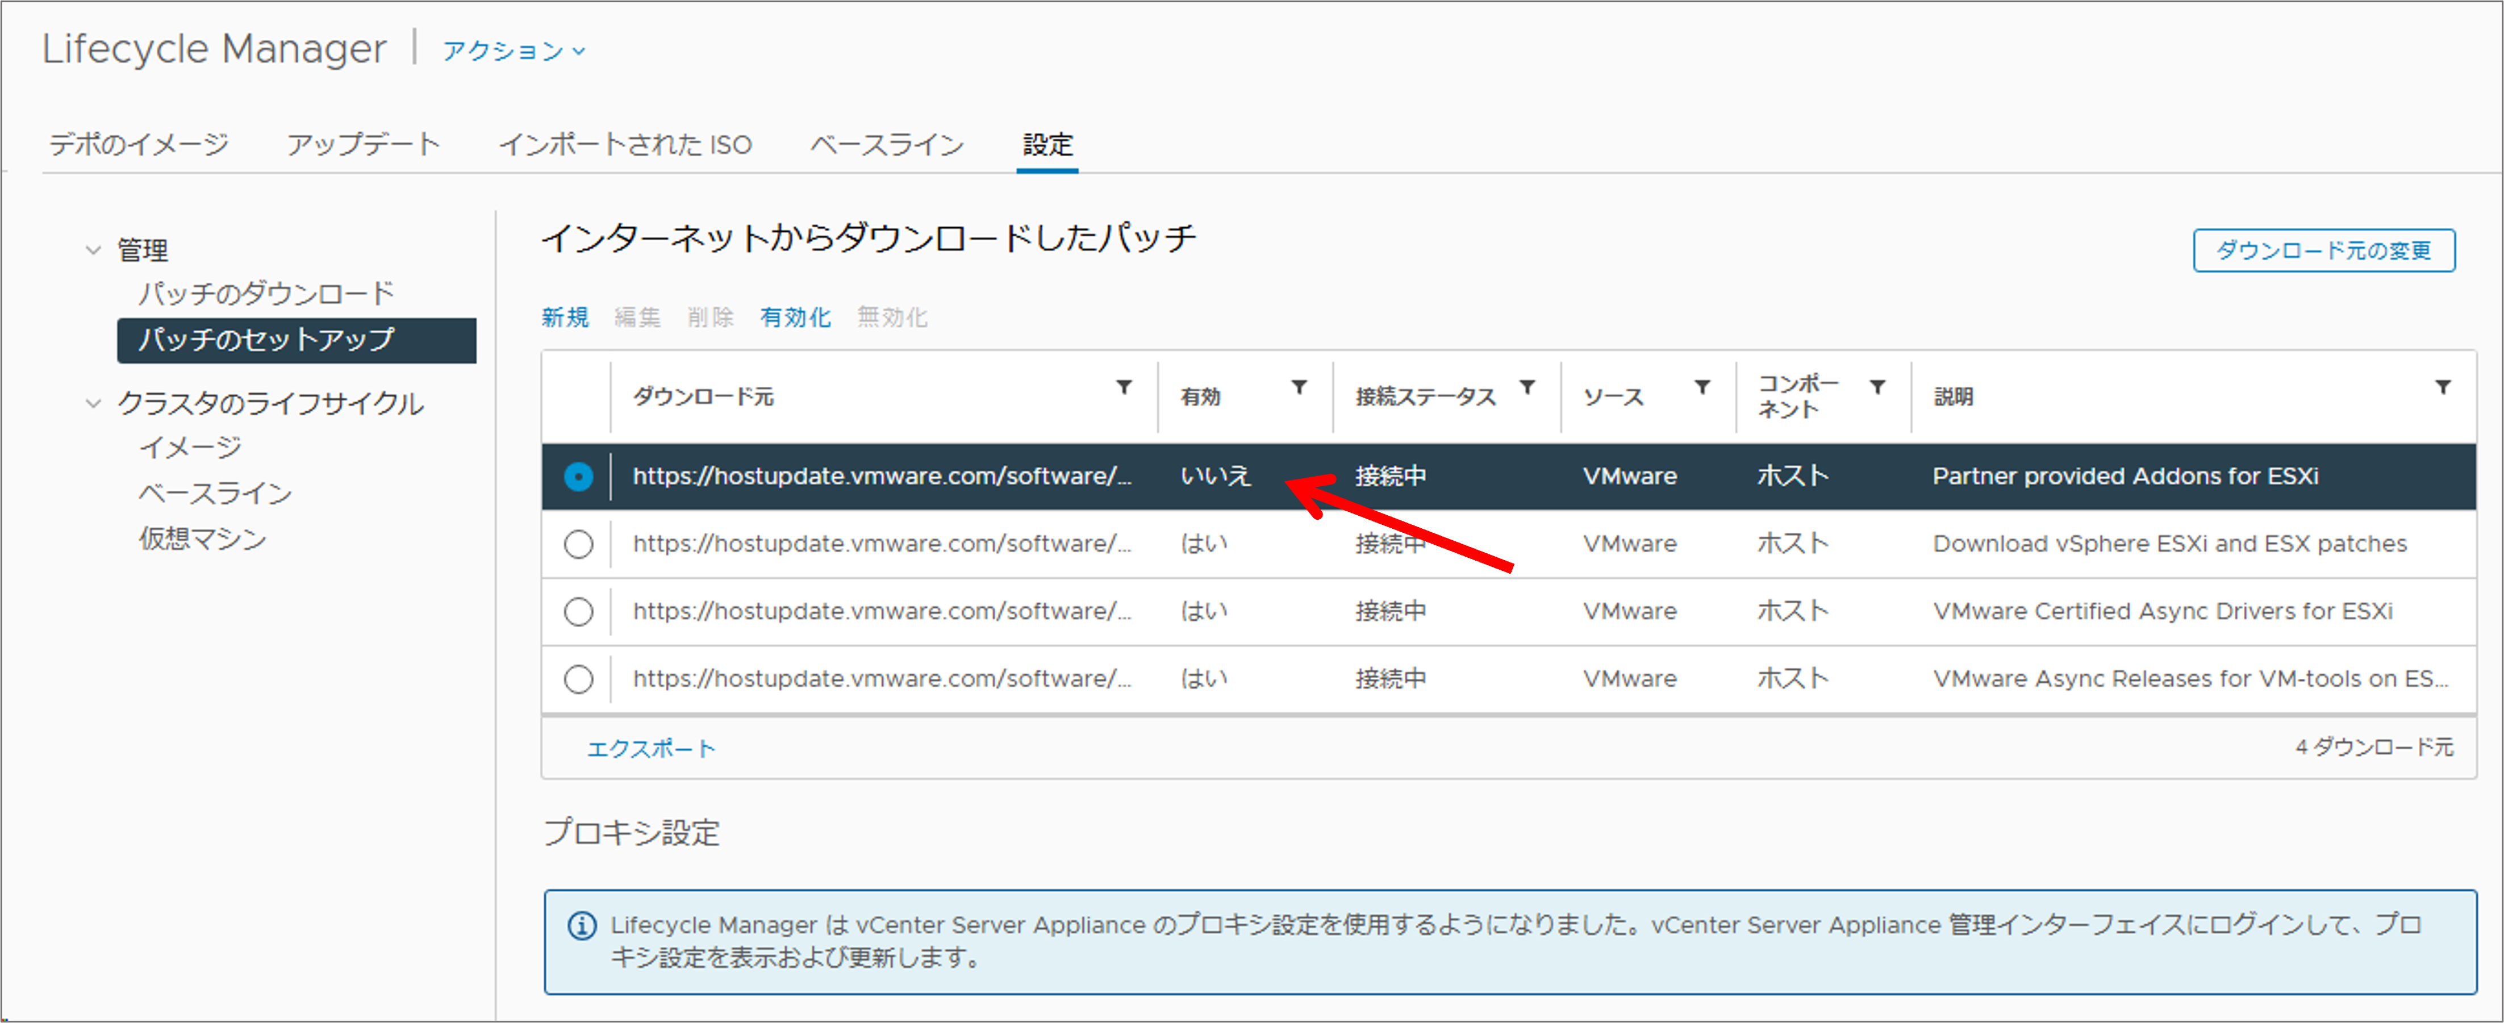Click URL in the VMware Certified Async Drivers row
The width and height of the screenshot is (2504, 1023).
[x=883, y=612]
